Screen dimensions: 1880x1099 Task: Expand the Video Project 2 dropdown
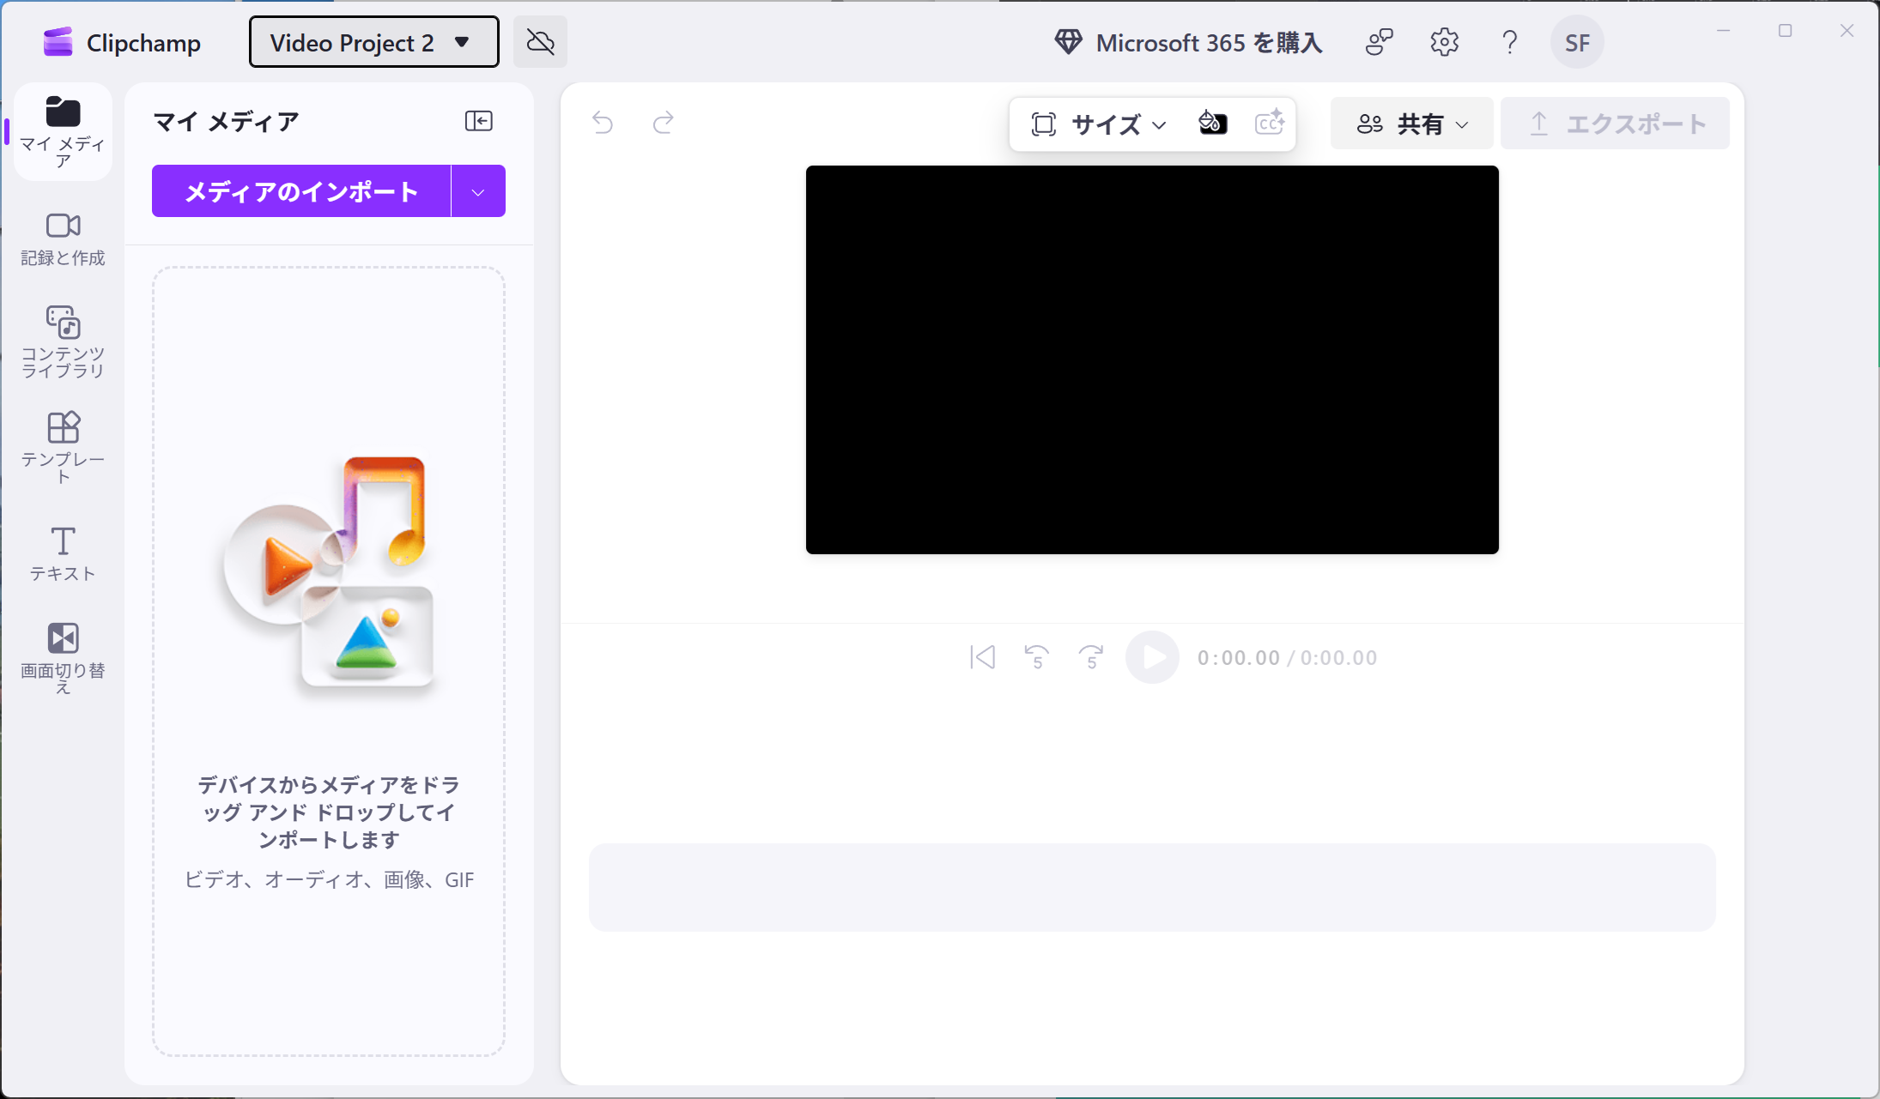(373, 42)
